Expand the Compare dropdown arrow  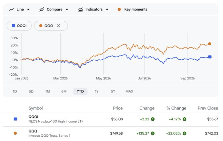(67, 10)
